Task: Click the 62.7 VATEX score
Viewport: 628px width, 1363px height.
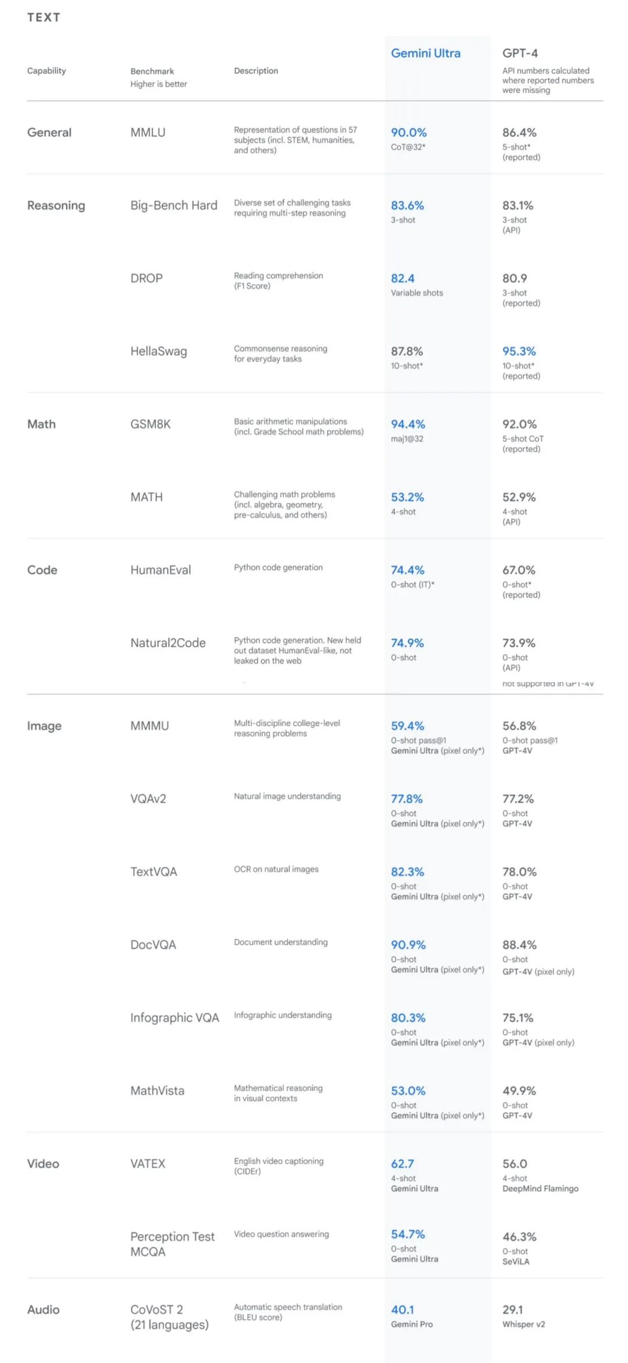Action: click(402, 1163)
